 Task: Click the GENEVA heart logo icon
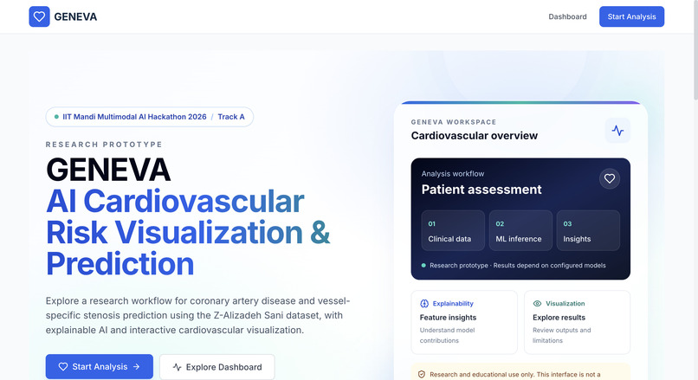[x=39, y=16]
